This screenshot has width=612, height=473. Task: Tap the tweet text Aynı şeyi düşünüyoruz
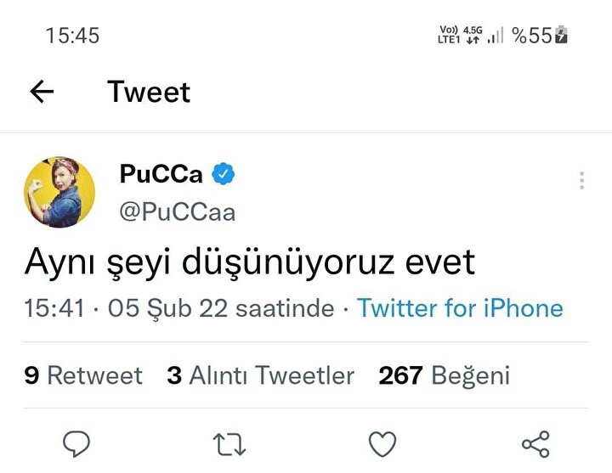pyautogui.click(x=249, y=263)
